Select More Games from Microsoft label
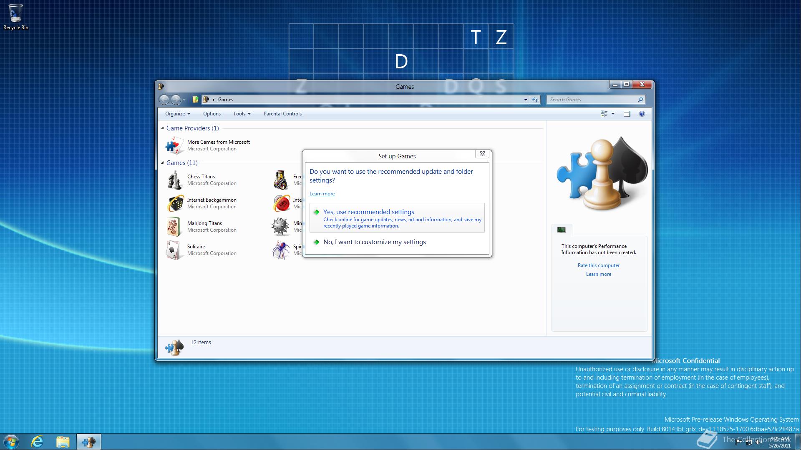 tap(219, 142)
